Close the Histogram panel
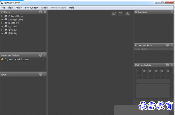175x115 pixels. (x=172, y=12)
